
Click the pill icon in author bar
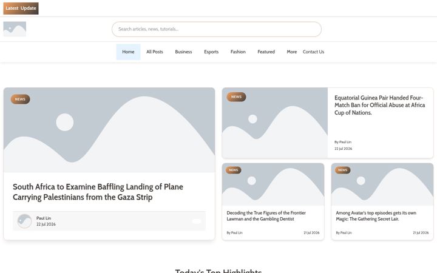click(197, 221)
